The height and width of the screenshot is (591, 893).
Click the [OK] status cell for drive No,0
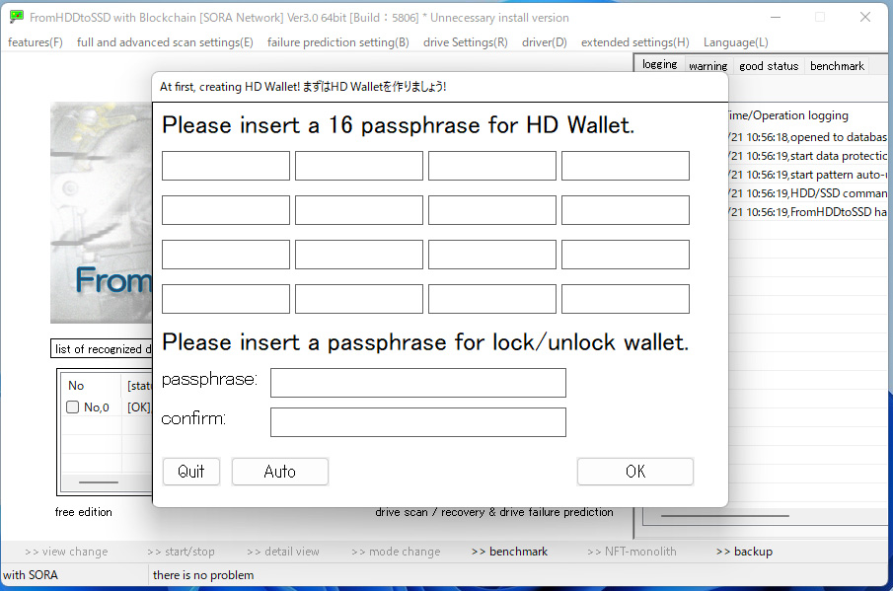139,407
